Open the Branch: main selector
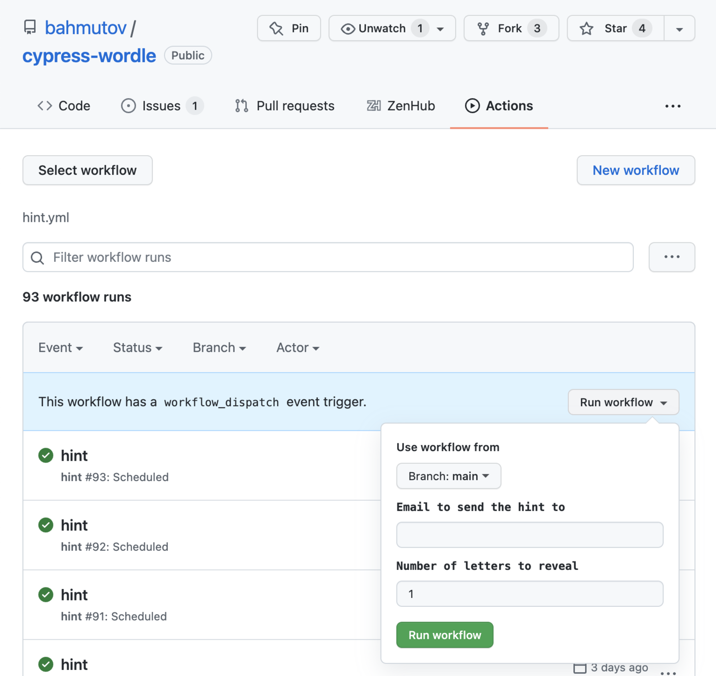 449,476
